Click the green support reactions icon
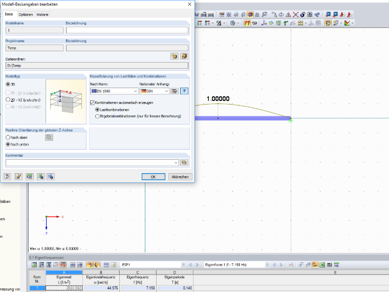 286,23
